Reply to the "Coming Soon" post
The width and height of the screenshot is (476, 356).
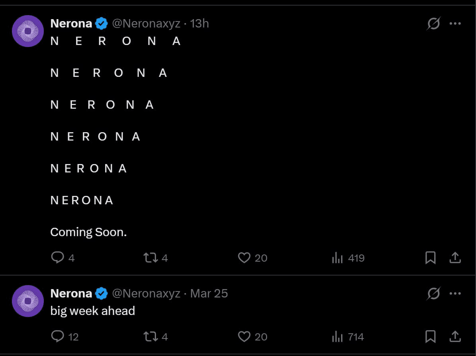coord(58,258)
